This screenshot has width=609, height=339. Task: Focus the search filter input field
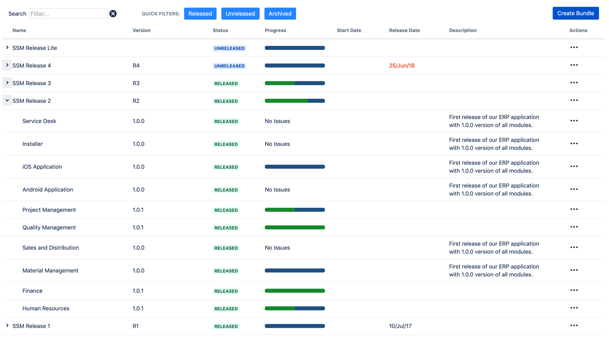point(68,14)
